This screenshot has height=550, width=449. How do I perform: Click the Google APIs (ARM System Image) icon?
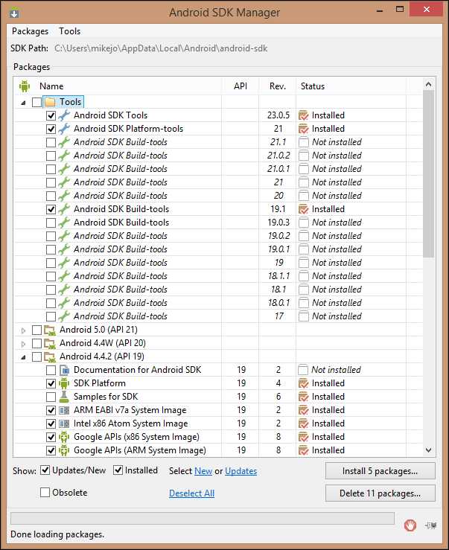(x=64, y=450)
